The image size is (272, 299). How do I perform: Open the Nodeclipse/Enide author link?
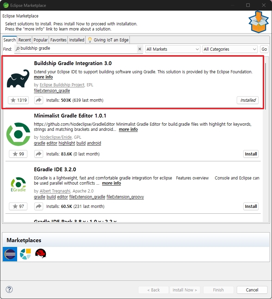56,137
